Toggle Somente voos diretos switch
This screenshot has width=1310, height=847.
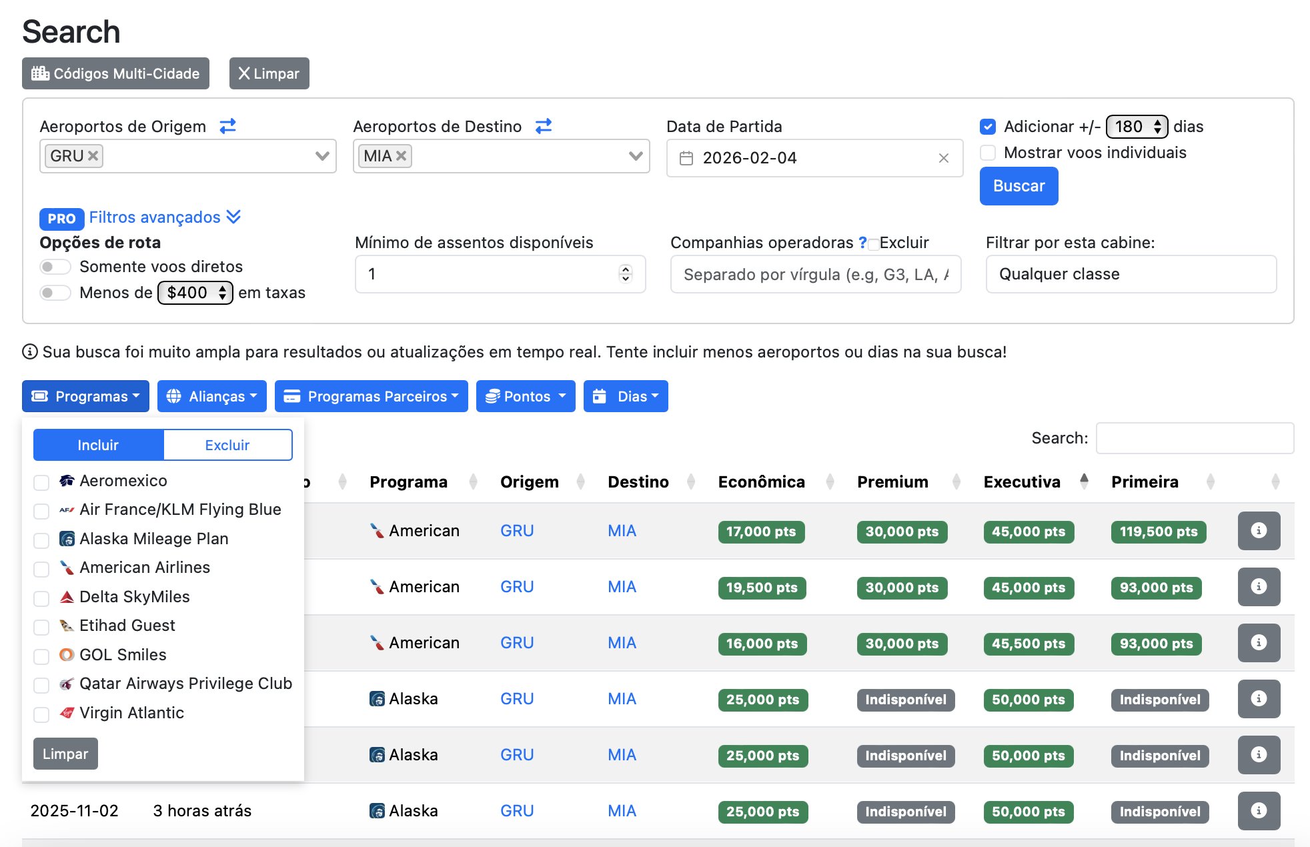pos(55,267)
